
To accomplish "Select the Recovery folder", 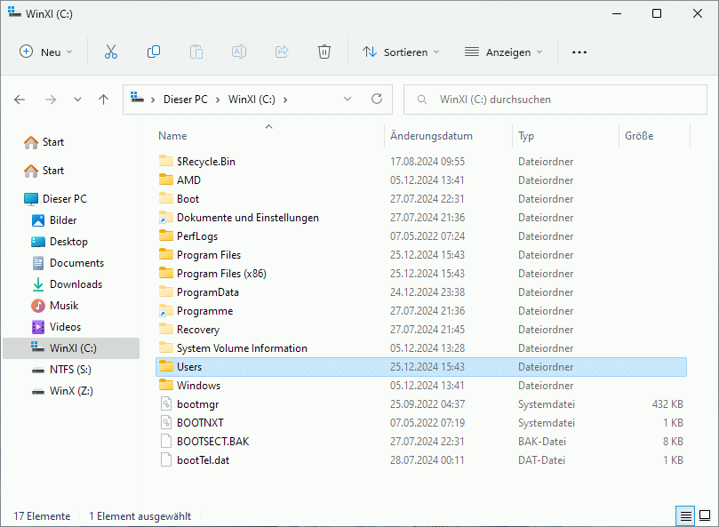I will pos(421,330).
